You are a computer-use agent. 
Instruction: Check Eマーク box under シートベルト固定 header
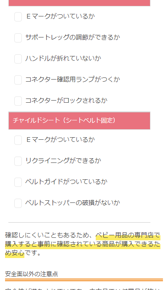point(18,140)
